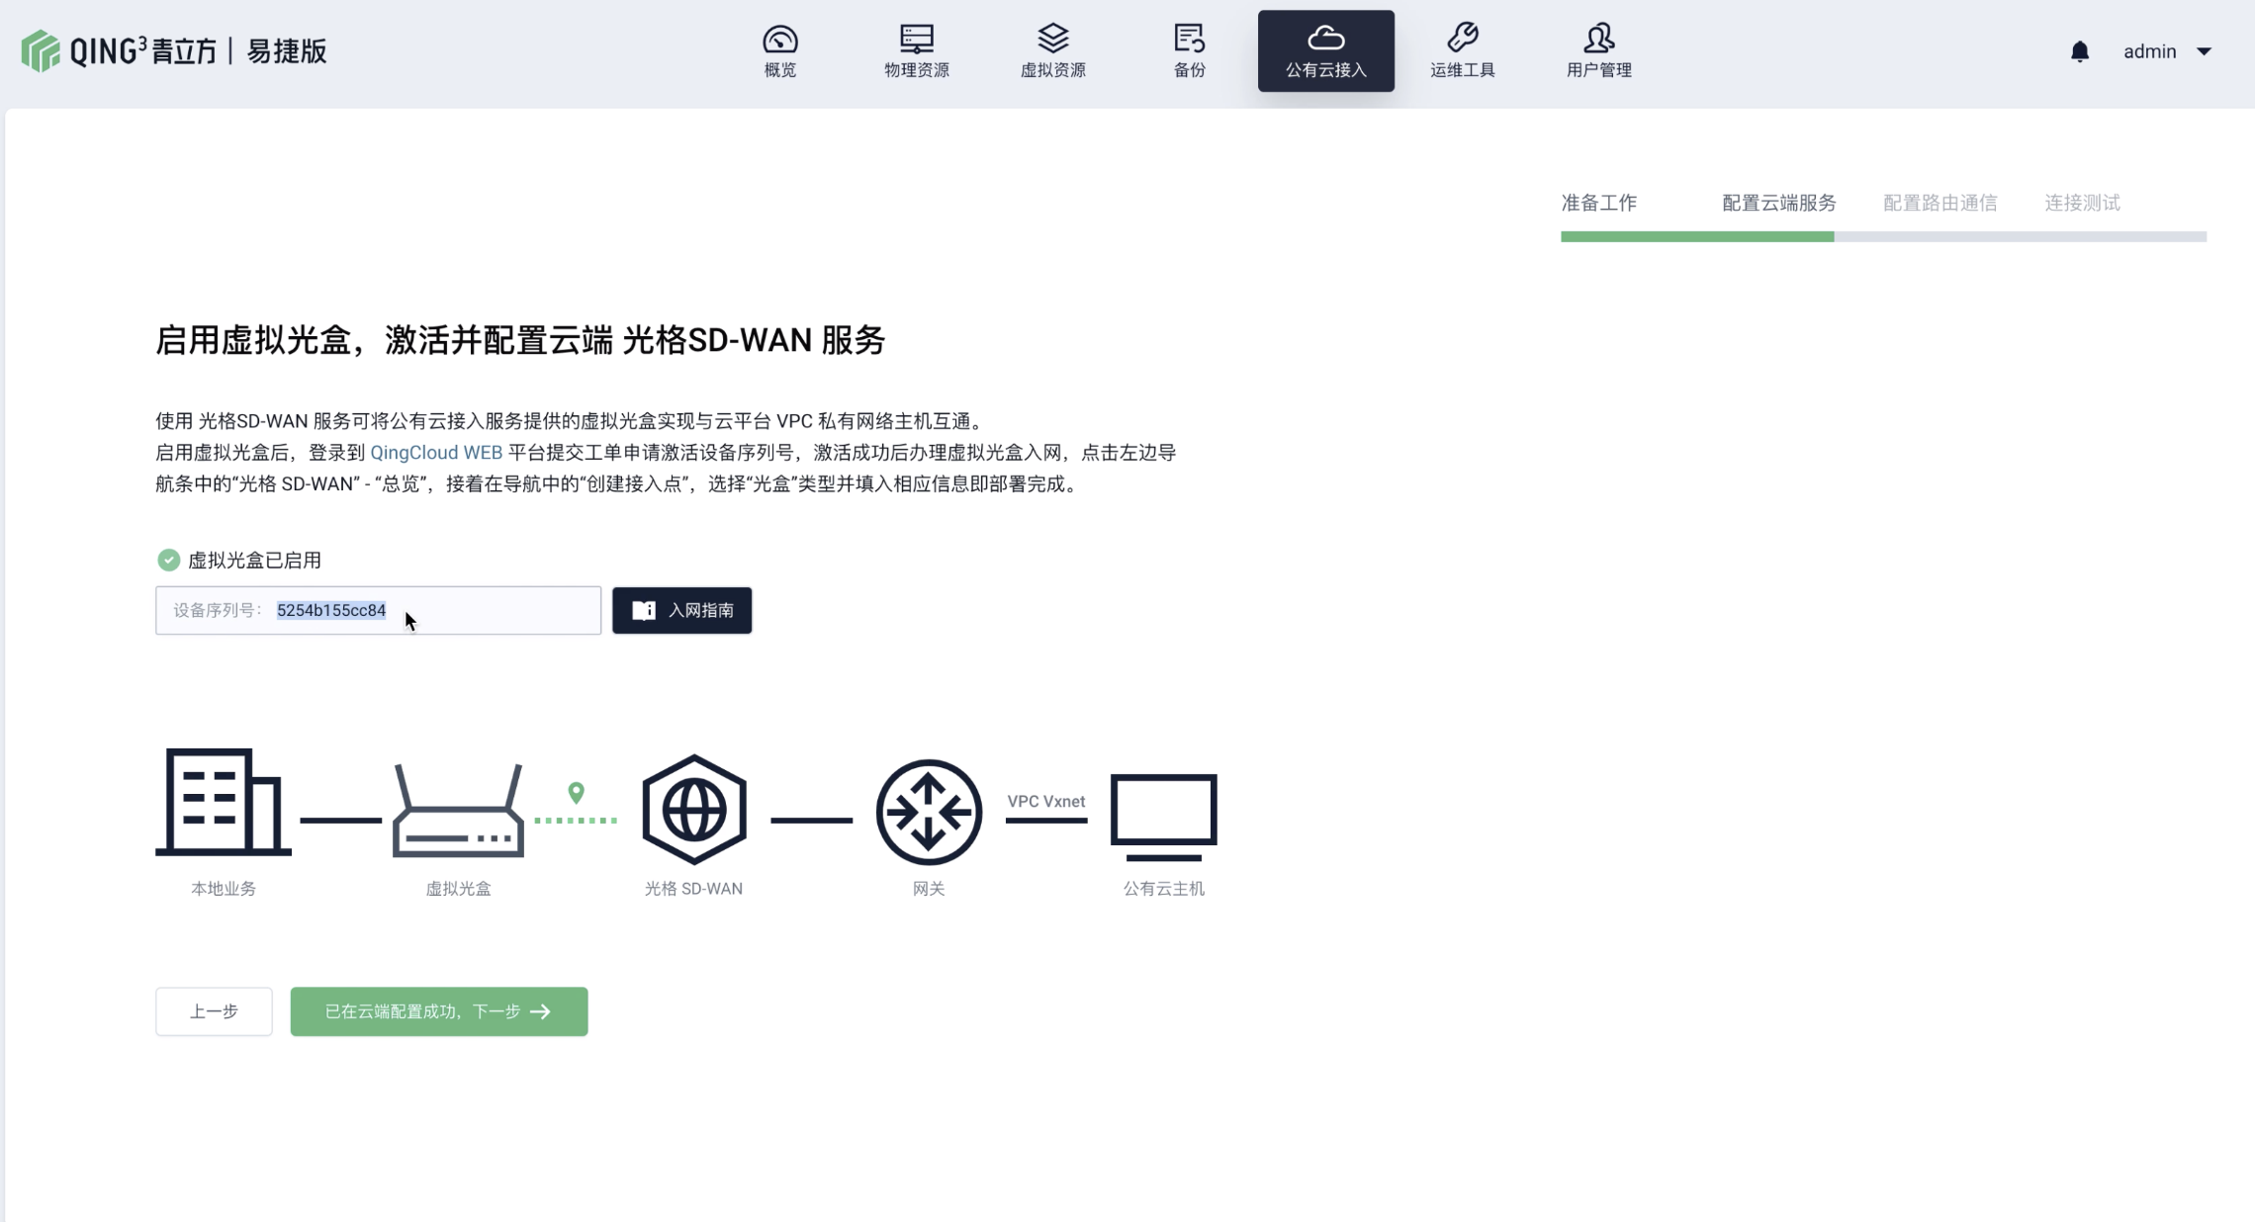The height and width of the screenshot is (1222, 2255).
Task: Click the 上一步 previous step button
Action: (x=214, y=1011)
